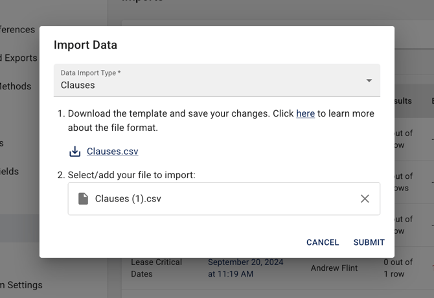Viewport: 434px width, 298px height.
Task: Click the Import Data dialog title
Action: [86, 45]
